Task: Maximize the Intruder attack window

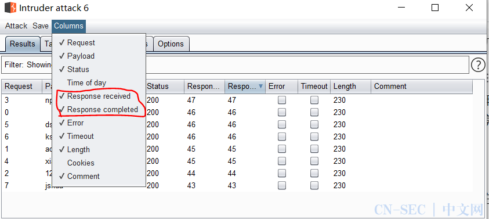Action: (x=435, y=8)
